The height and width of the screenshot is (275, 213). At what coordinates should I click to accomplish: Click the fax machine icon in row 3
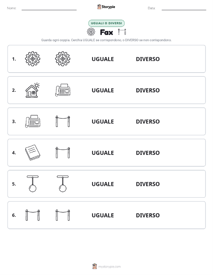coord(33,121)
